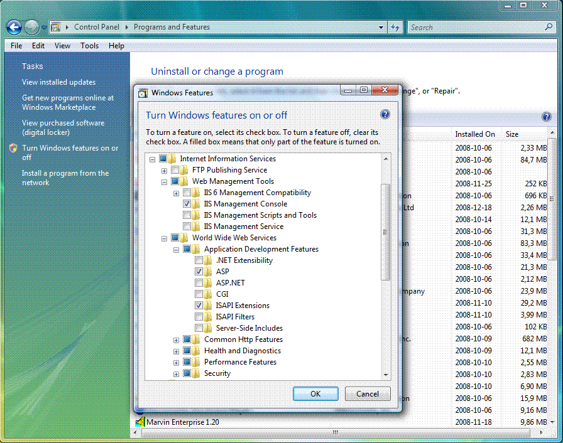Click the World Wide Web Services folder icon
The height and width of the screenshot is (443, 563).
point(184,238)
